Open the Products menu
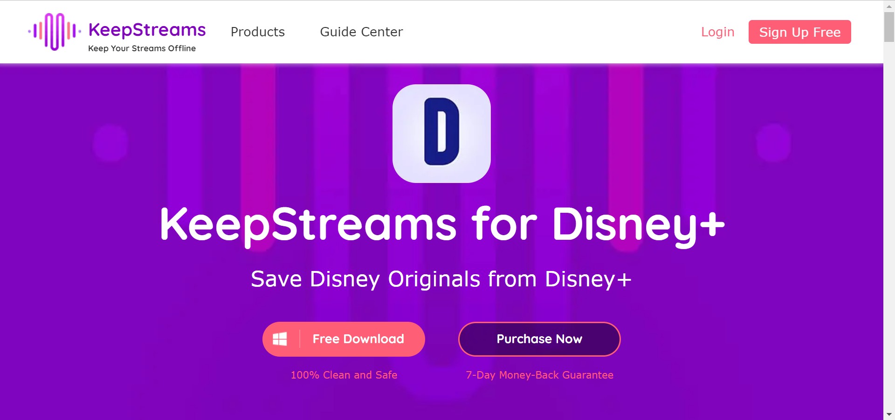The width and height of the screenshot is (895, 420). tap(258, 32)
